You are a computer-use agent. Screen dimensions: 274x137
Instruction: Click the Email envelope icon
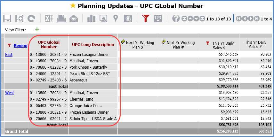74,19
